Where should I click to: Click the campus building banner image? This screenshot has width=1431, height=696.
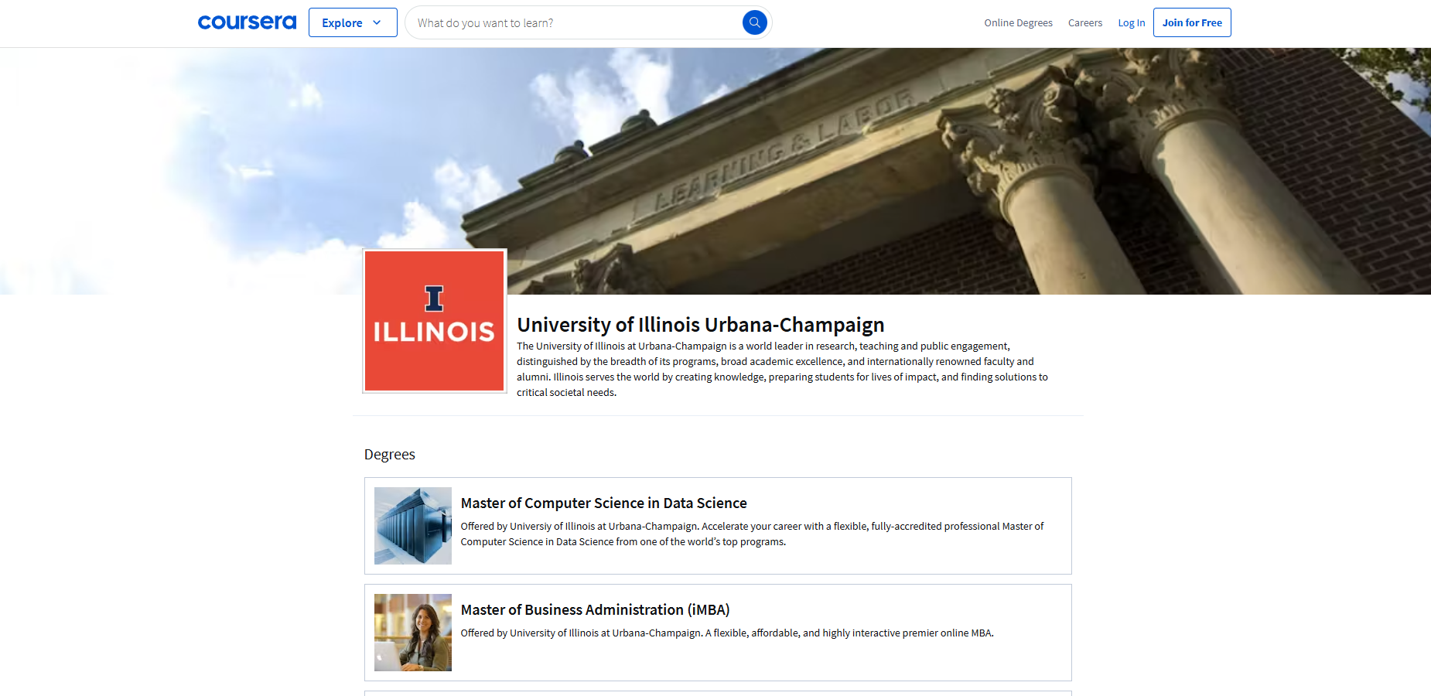point(715,171)
